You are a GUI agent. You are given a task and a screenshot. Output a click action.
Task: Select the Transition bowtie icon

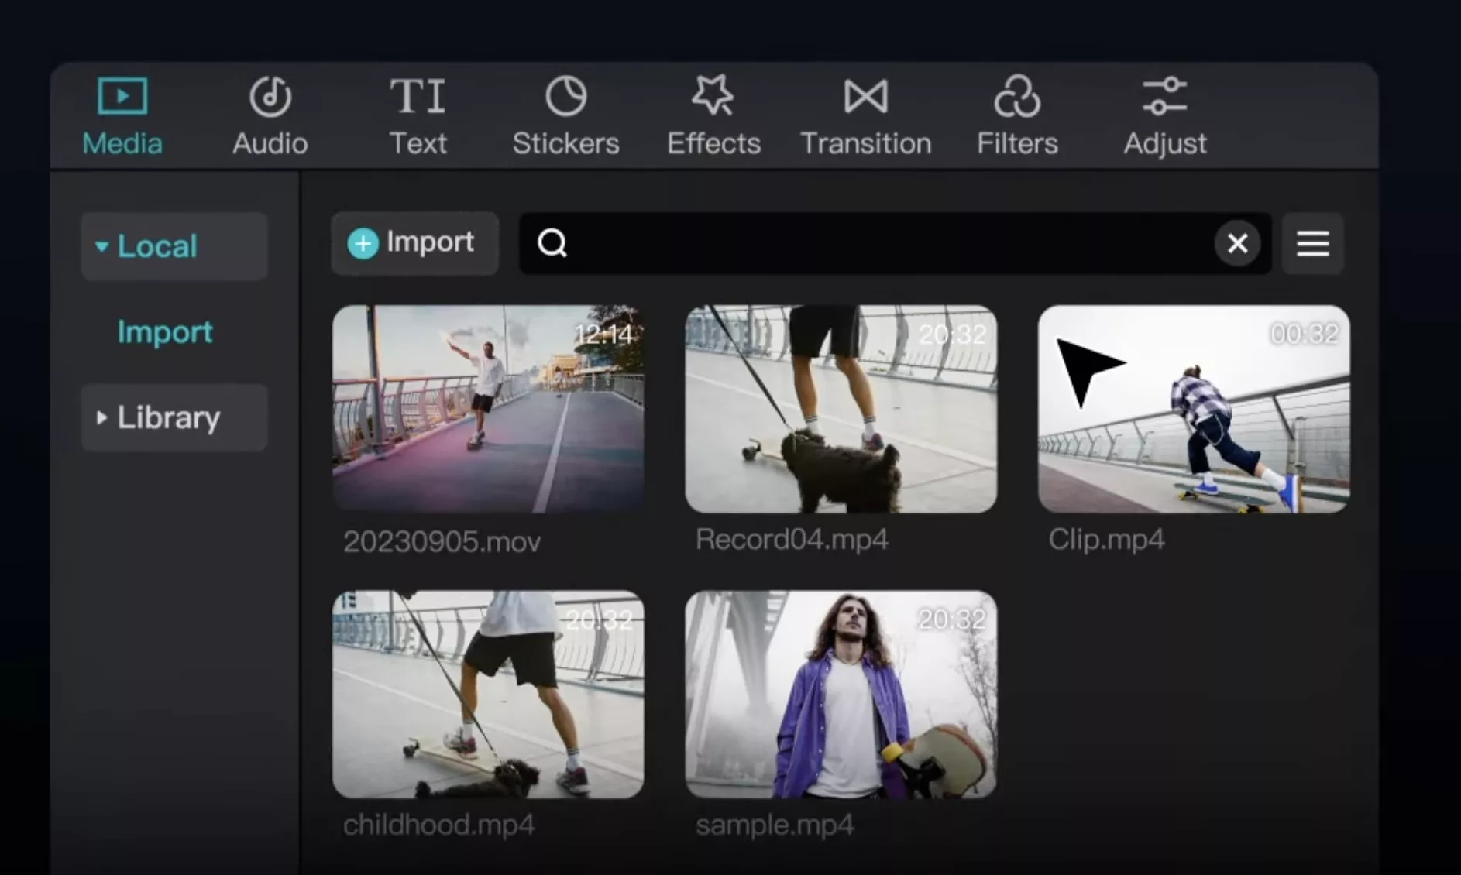[865, 98]
